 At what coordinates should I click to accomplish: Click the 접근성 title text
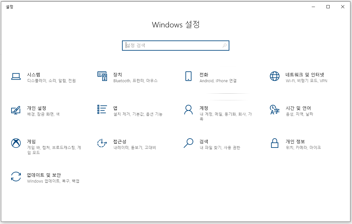pos(120,141)
